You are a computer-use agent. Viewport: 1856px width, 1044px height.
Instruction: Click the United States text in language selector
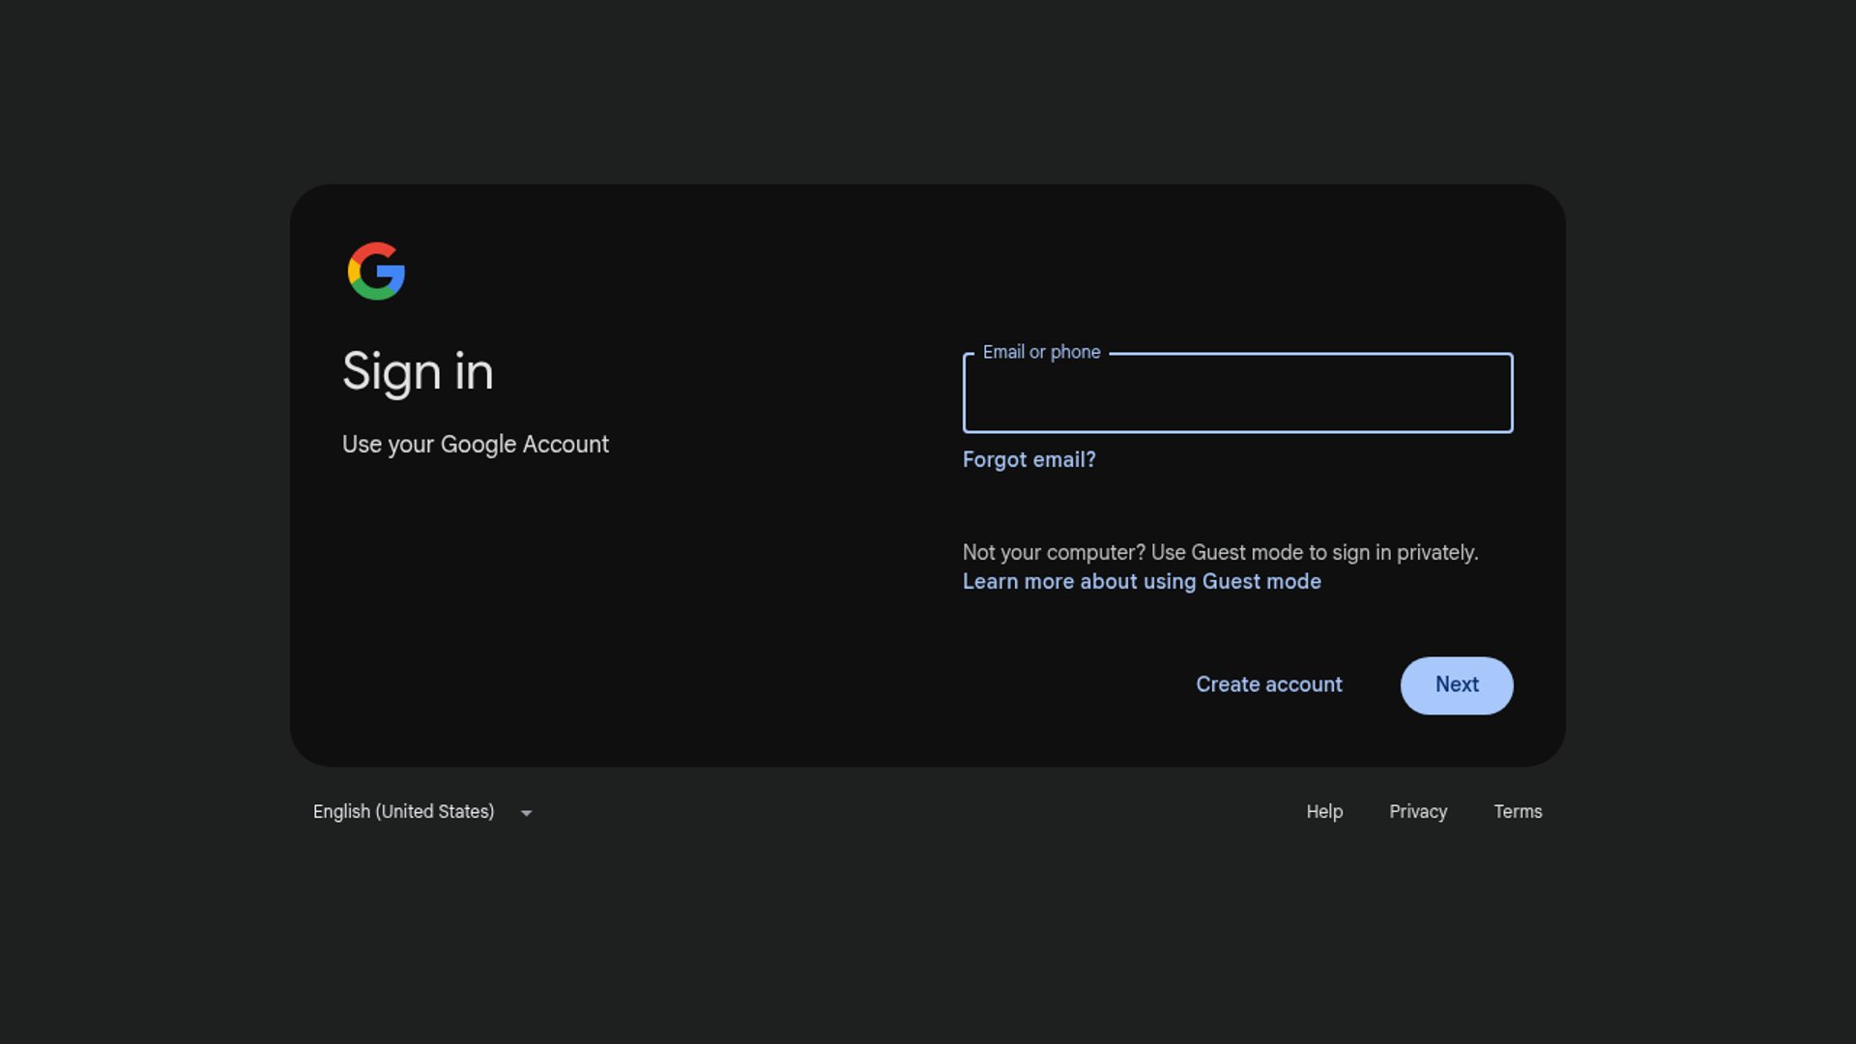tap(435, 812)
